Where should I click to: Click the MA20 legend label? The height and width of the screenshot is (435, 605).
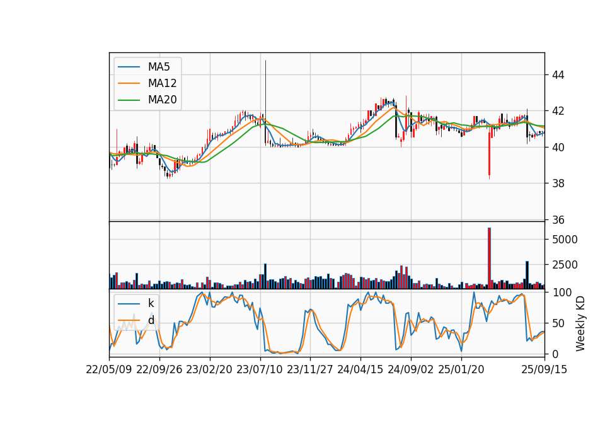pos(162,100)
